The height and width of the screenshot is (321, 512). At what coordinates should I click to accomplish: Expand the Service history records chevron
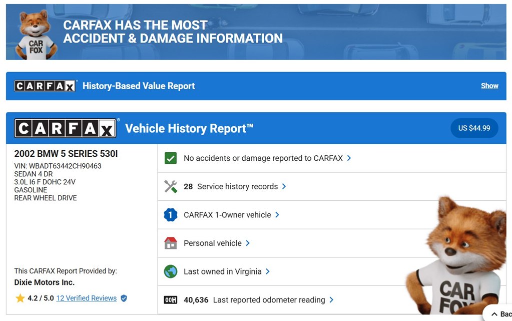pyautogui.click(x=284, y=186)
